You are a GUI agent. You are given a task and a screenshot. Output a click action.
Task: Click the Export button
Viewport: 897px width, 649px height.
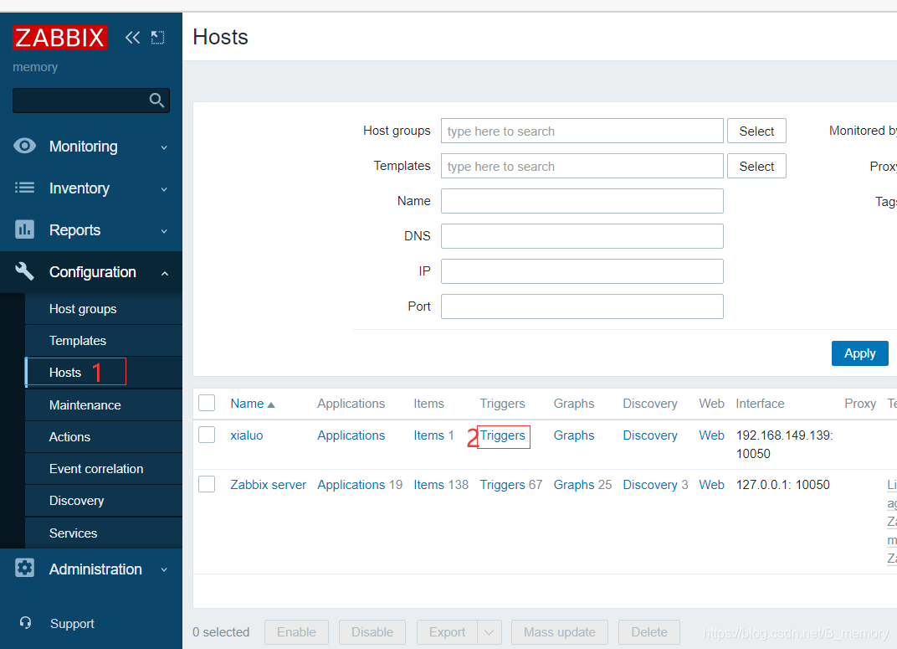(x=448, y=632)
